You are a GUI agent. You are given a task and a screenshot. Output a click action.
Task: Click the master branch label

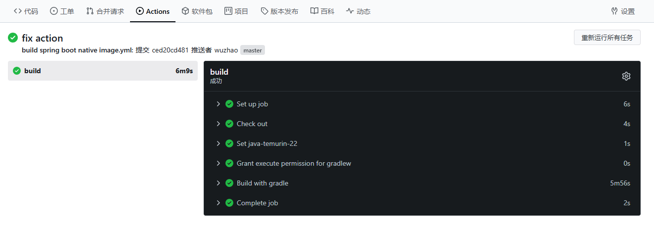(253, 50)
